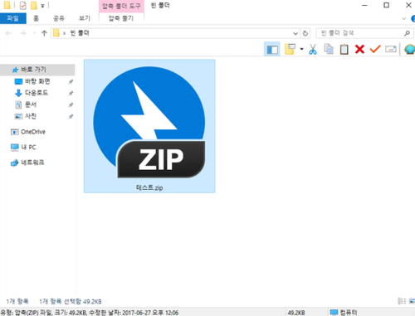Image resolution: width=415 pixels, height=316 pixels.
Task: Select 네트워크 in the navigation pane
Action: point(32,163)
